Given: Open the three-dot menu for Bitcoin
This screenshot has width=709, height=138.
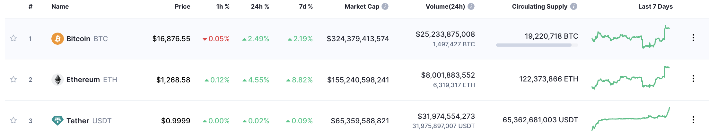Looking at the screenshot, I should tap(693, 38).
